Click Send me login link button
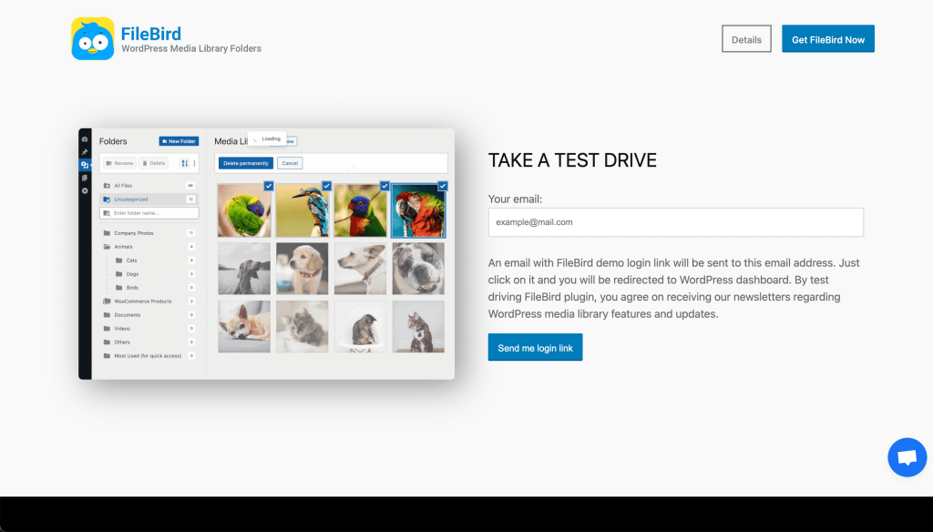The width and height of the screenshot is (933, 532). pos(535,348)
